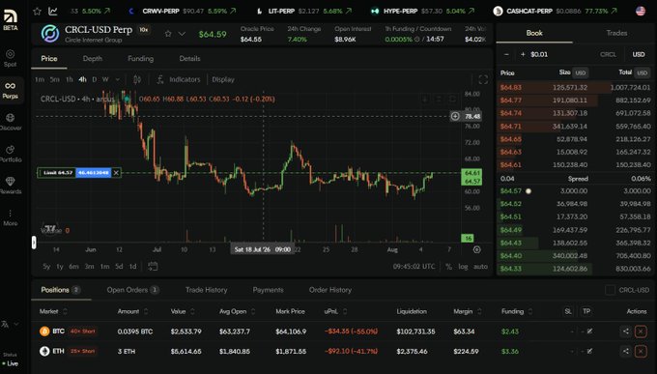Edit TP/SL for the ETH position
Image resolution: width=657 pixels, height=374 pixels.
point(589,351)
